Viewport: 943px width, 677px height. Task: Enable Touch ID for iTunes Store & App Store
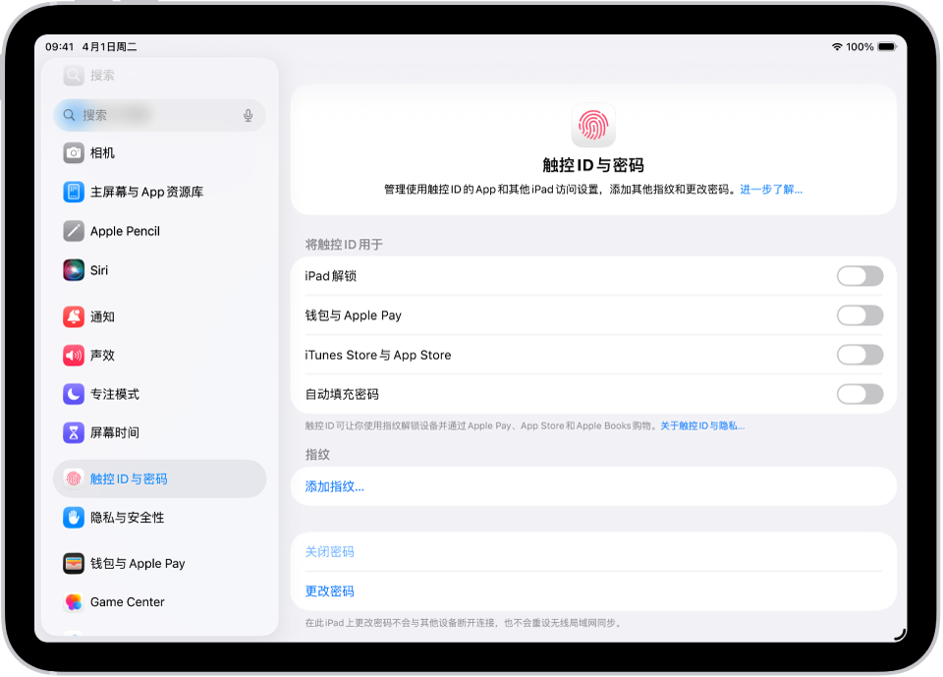pos(860,355)
